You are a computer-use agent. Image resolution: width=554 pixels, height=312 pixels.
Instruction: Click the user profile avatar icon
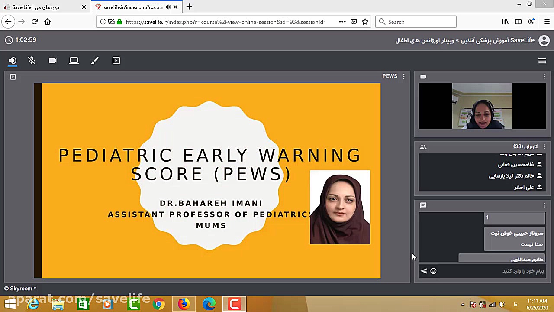[x=544, y=40]
